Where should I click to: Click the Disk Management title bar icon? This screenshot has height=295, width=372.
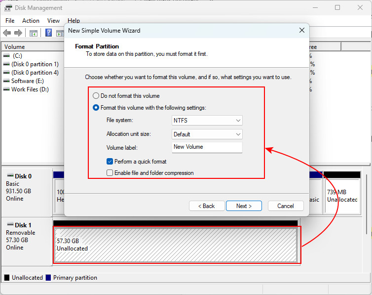(x=8, y=8)
